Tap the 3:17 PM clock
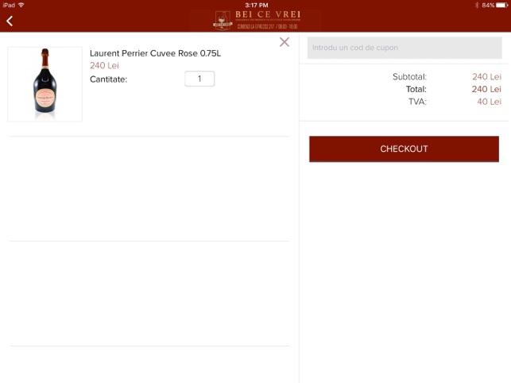 257,5
